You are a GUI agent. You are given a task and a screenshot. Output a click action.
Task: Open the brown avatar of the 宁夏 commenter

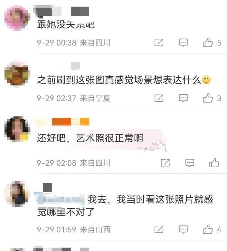17,74
